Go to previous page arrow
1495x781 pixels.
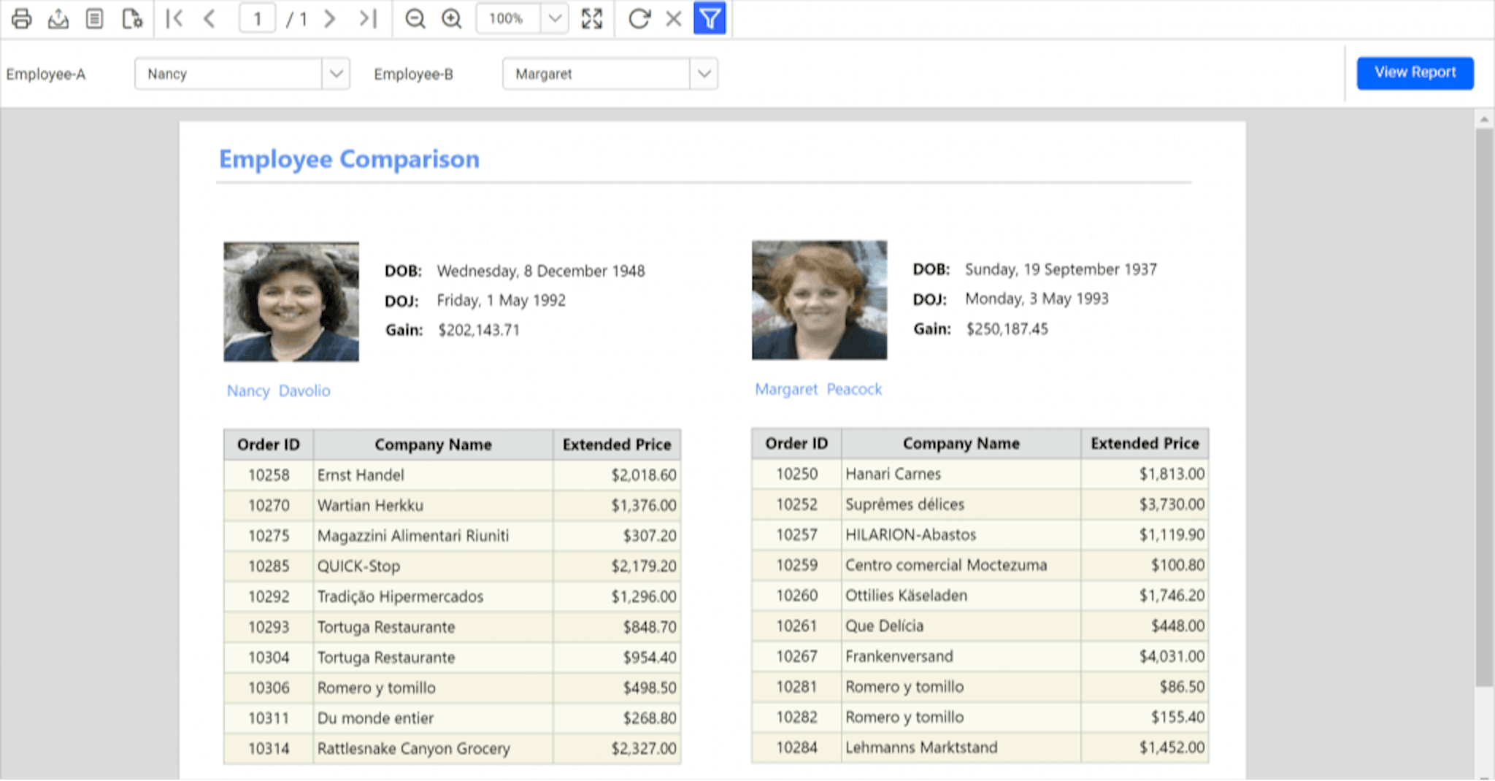tap(210, 19)
